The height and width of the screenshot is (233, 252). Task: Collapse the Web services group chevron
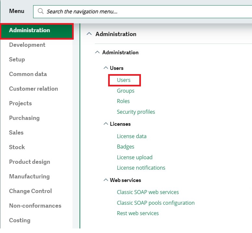click(106, 180)
